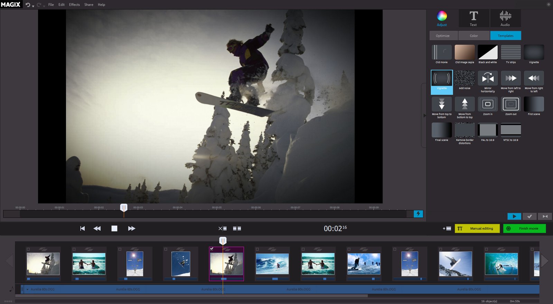Screen dimensions: 553x304
Task: Open the Text tool panel
Action: [x=473, y=18]
